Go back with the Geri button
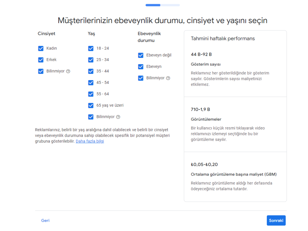This screenshot has height=231, width=308. tap(45, 220)
